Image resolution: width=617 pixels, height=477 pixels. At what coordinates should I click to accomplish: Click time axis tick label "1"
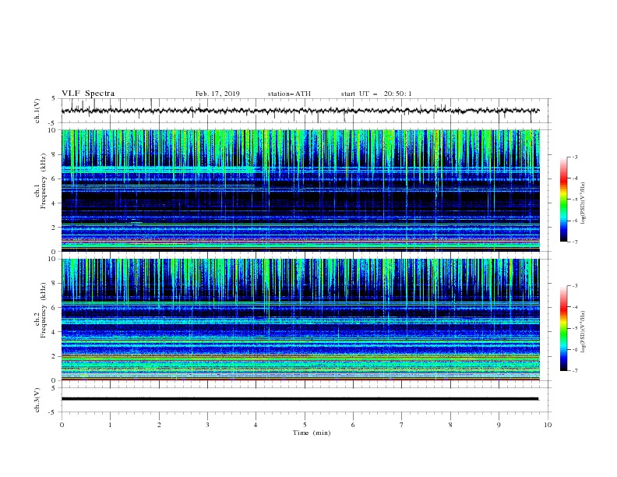tap(110, 425)
